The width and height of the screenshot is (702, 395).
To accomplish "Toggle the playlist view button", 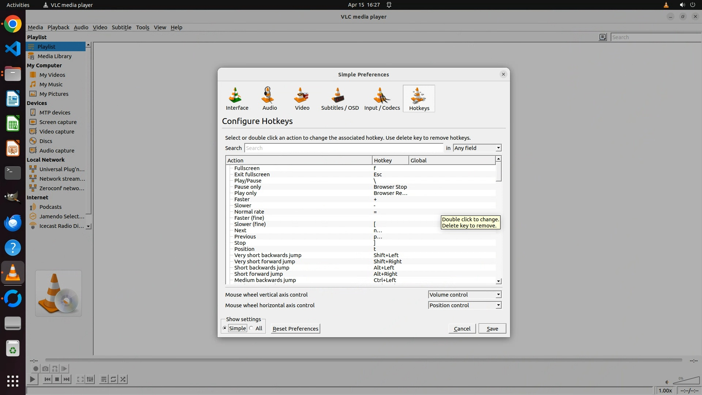I will point(103,379).
